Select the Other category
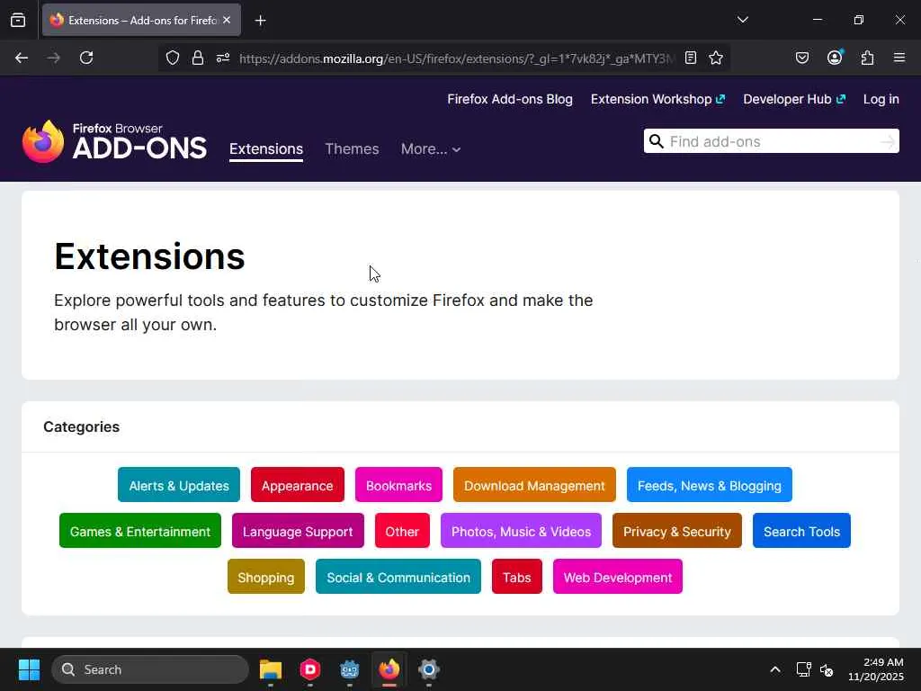Viewport: 921px width, 691px height. 402,531
